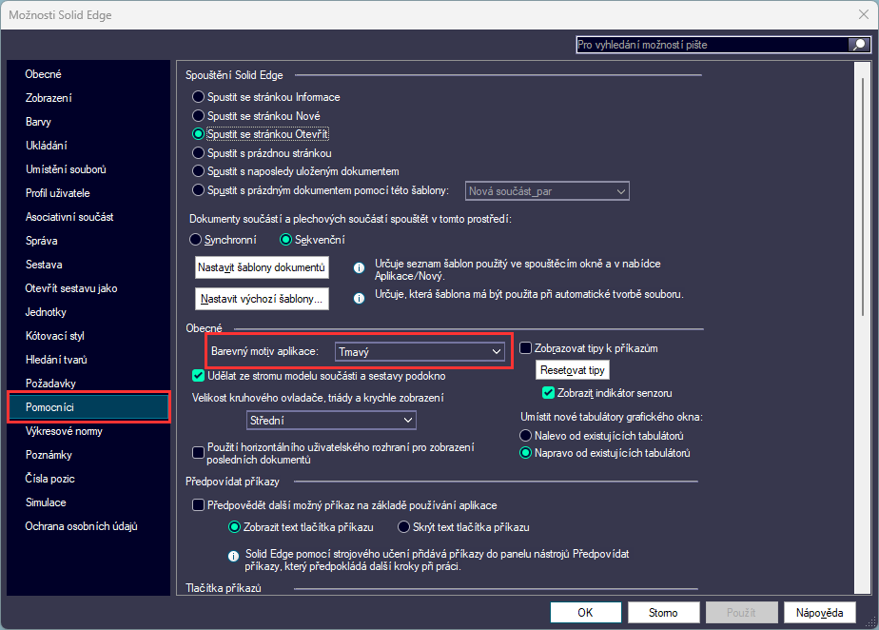The width and height of the screenshot is (879, 630).
Task: Toggle Předpovědět další možný příkaz checkbox
Action: coord(198,505)
